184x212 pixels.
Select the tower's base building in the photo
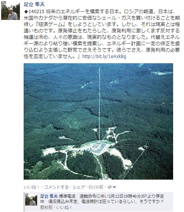(x=99, y=148)
